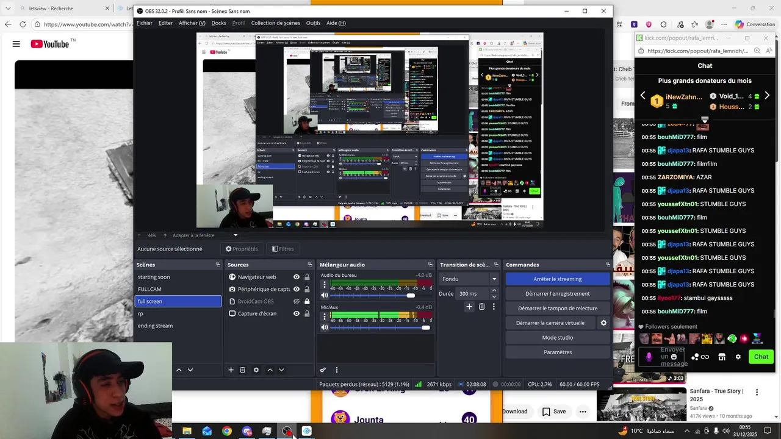
Task: Open the Kick chat shop icon
Action: pos(722,357)
